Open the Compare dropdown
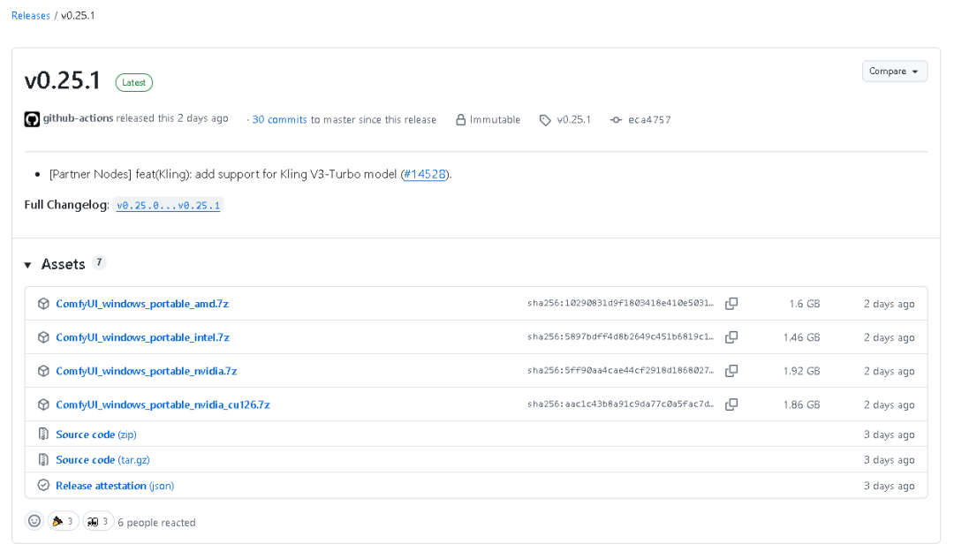954x559 pixels. pyautogui.click(x=894, y=72)
